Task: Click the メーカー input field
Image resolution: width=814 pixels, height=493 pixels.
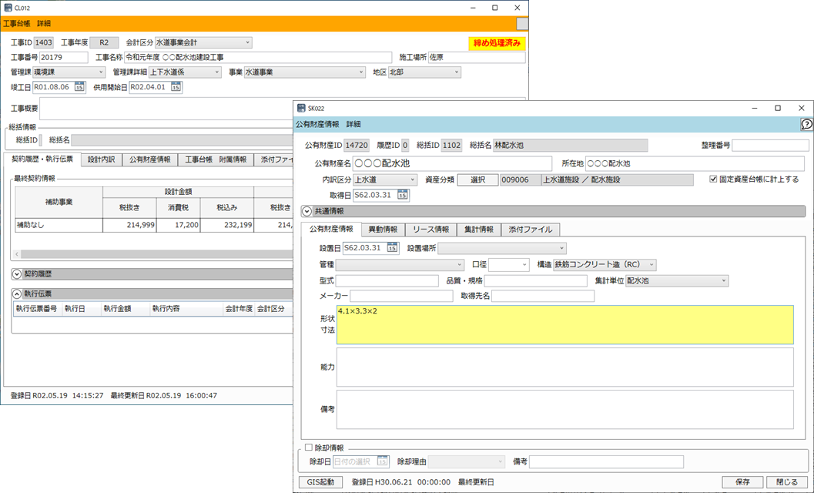Action: coord(401,296)
